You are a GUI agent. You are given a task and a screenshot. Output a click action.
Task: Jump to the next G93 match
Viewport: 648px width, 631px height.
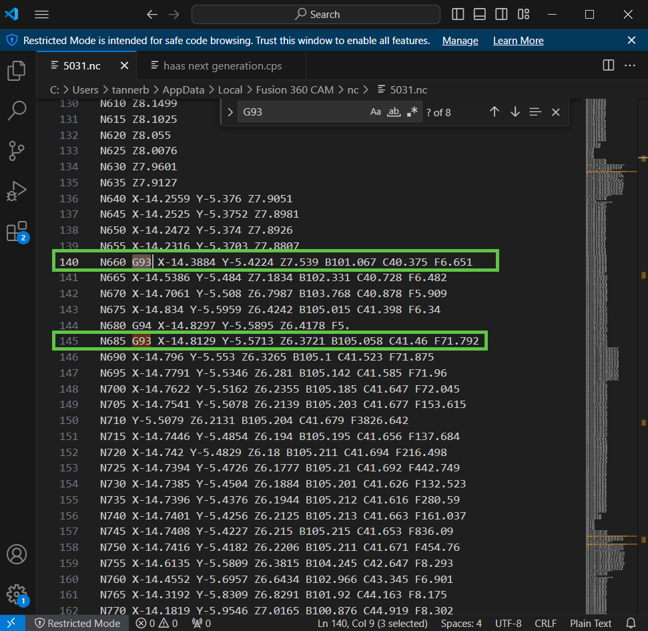[515, 112]
